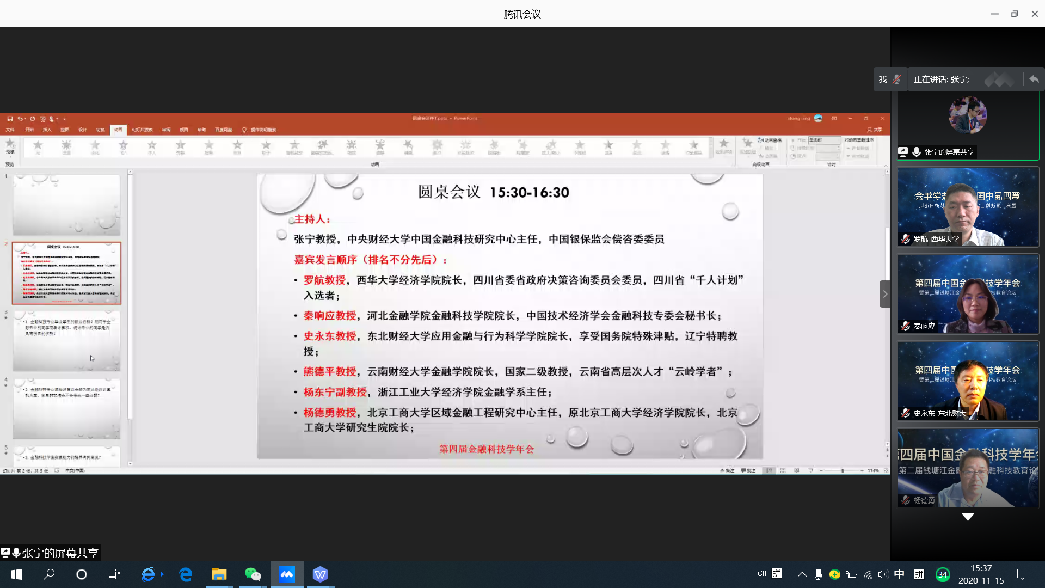Image resolution: width=1045 pixels, height=588 pixels.
Task: Open Windows Task View button
Action: pyautogui.click(x=114, y=574)
